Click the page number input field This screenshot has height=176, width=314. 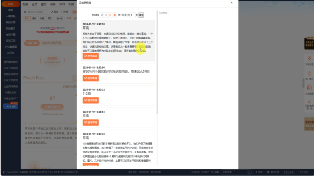pos(132,15)
